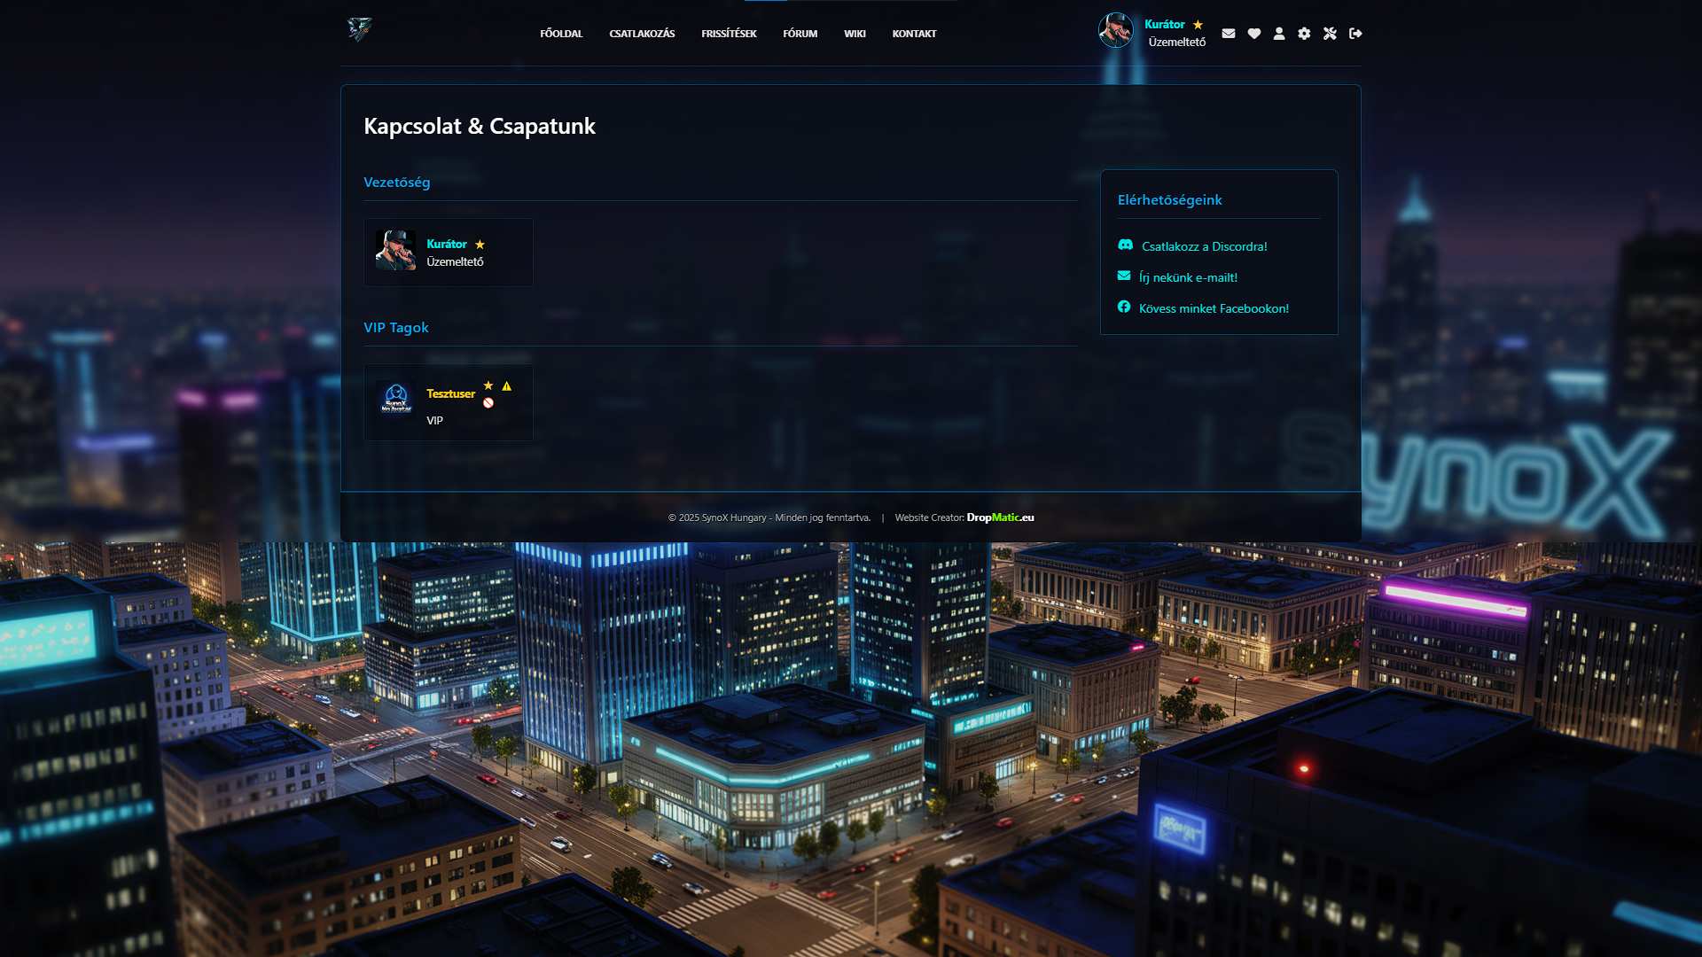Click Kurátor's avatar in the Vezetőség card
This screenshot has width=1702, height=957.
[x=395, y=251]
